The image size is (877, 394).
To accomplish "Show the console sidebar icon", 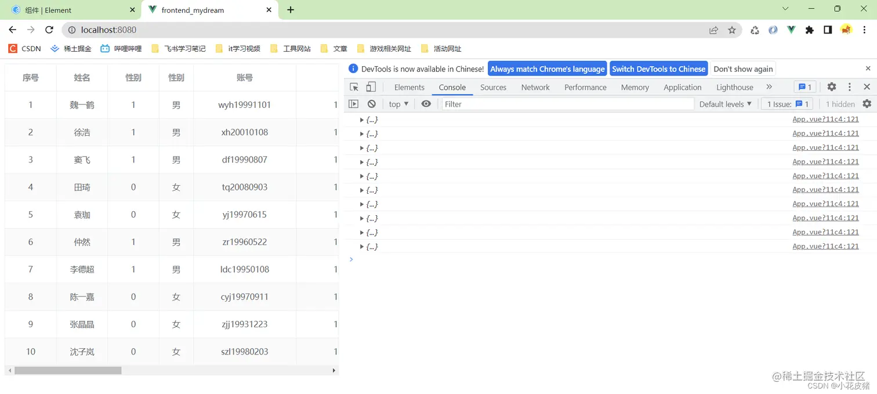I will coord(353,104).
